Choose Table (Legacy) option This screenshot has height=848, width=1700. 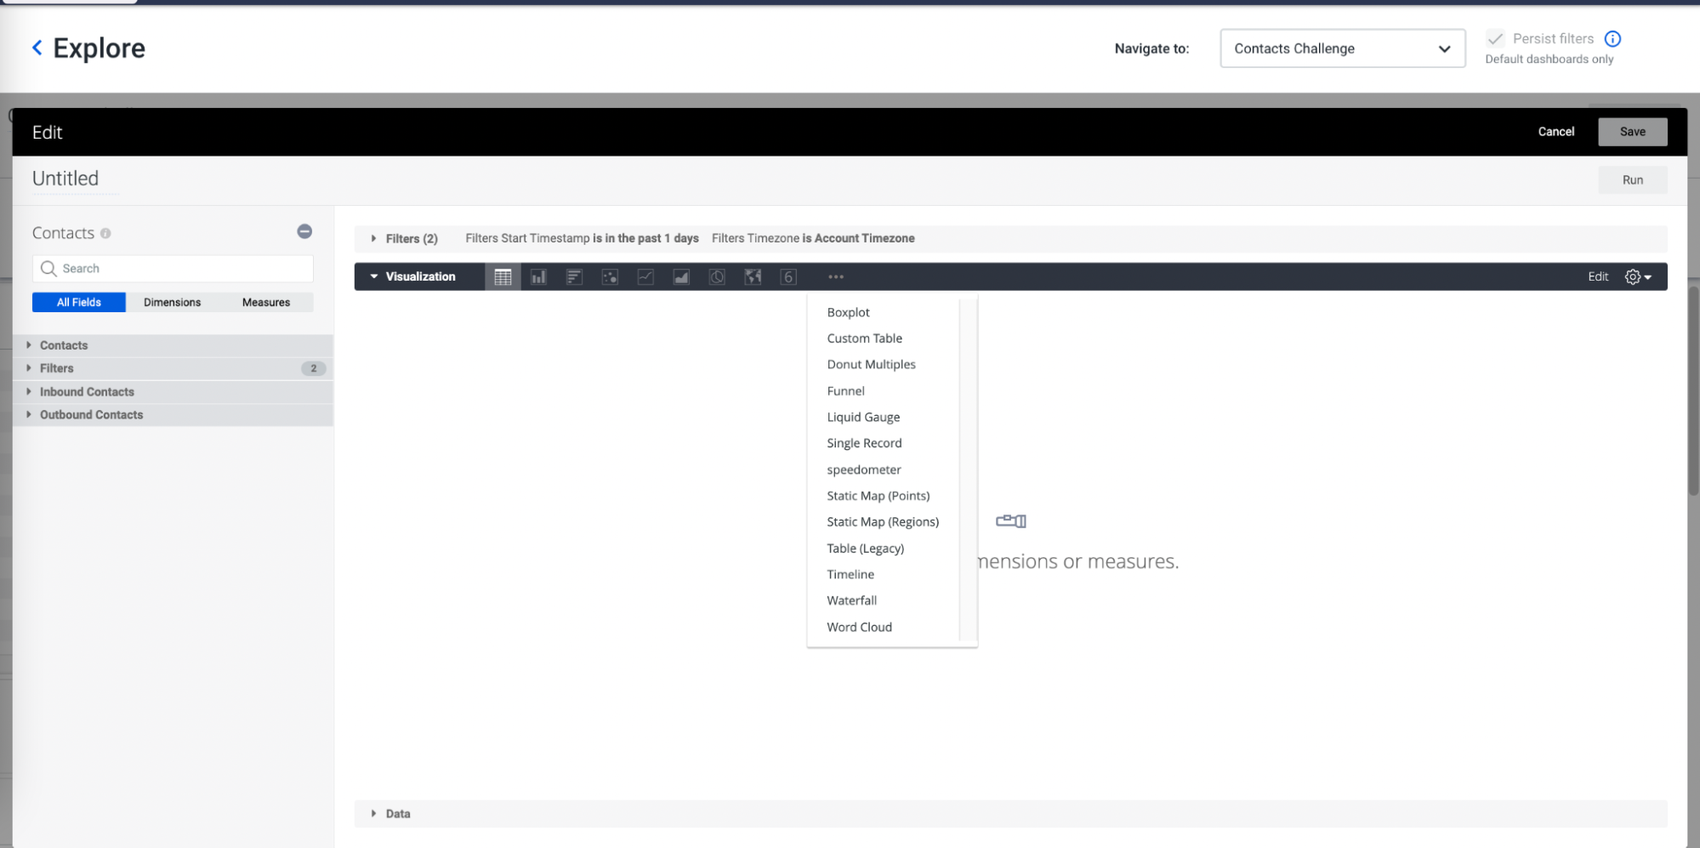(865, 549)
